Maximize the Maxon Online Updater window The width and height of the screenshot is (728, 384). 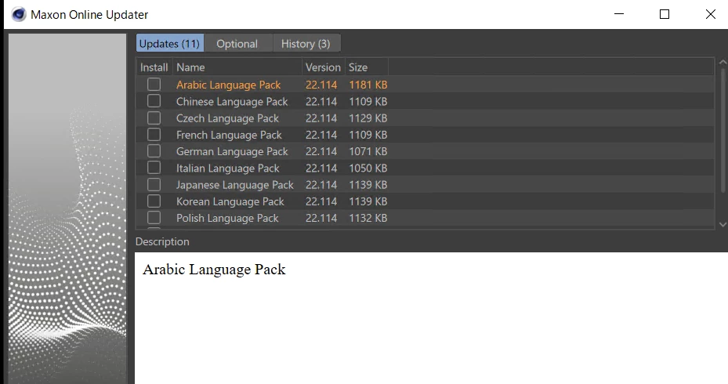pos(665,14)
